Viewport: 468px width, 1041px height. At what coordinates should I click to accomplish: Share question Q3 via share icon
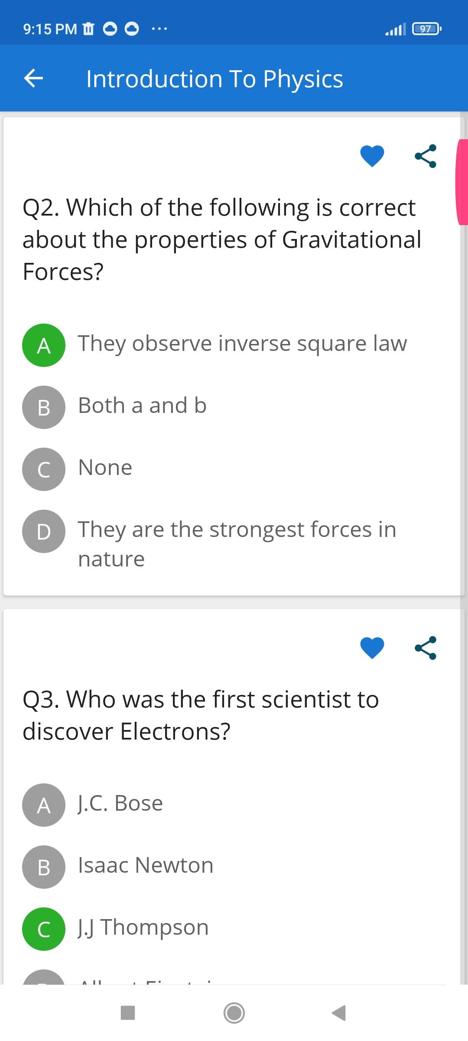coord(426,648)
